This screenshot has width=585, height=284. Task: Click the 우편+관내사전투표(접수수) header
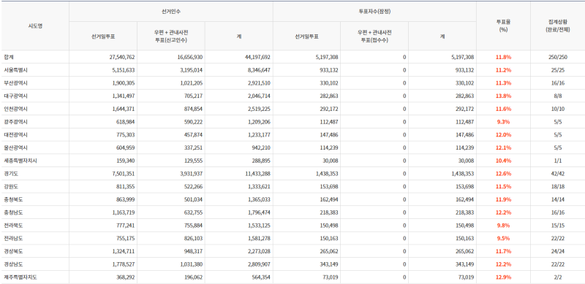click(x=374, y=37)
